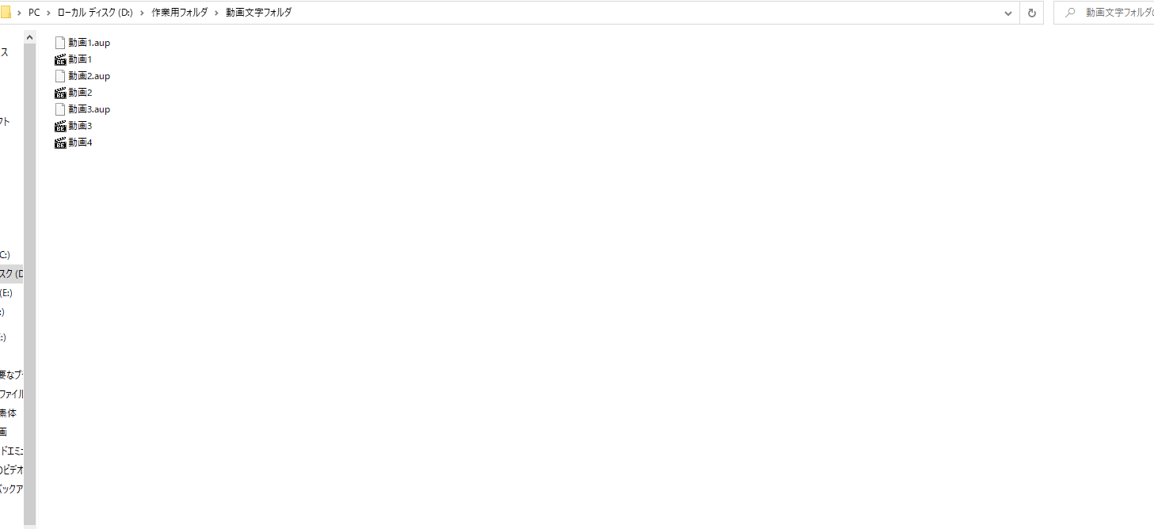Select the 動画2 video clapperboard icon

click(x=60, y=93)
